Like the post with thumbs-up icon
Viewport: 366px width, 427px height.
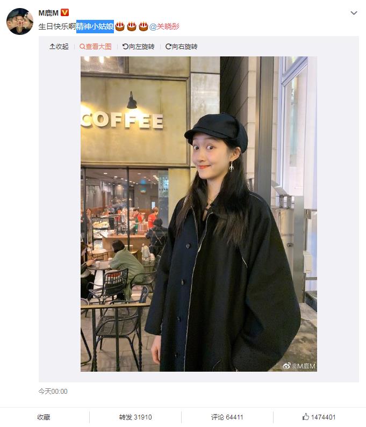click(x=306, y=416)
